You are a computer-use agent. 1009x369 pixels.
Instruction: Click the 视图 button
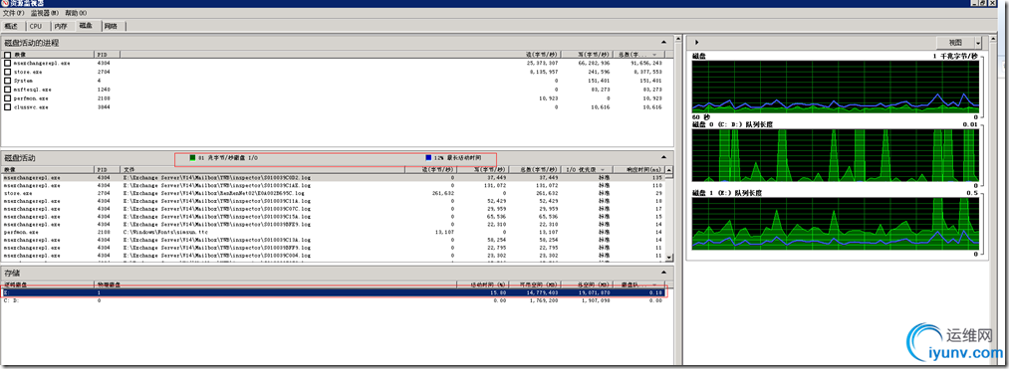pos(955,42)
